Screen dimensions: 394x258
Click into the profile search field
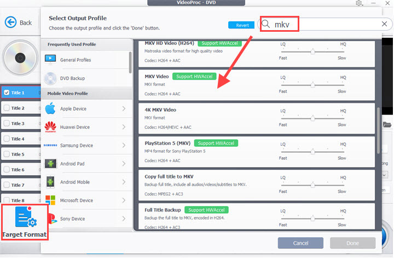pos(325,24)
